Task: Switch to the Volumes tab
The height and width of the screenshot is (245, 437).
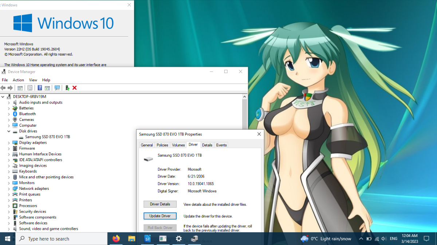Action: coord(178,145)
